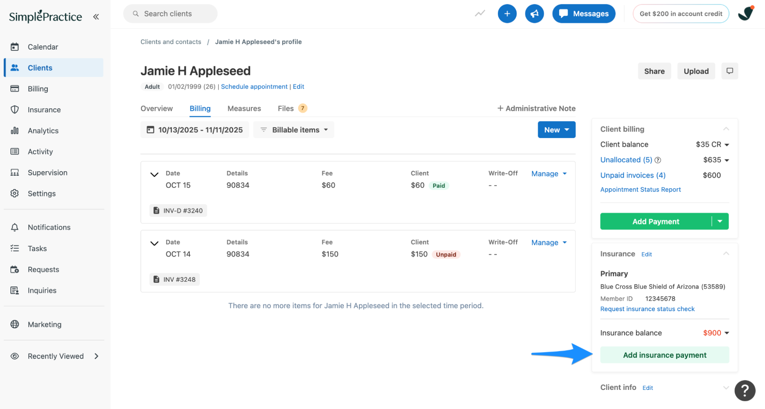Open Manage dropdown for OCT 15 row

coord(549,174)
